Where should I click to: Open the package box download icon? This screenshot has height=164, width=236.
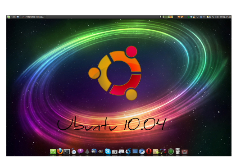tap(155, 151)
